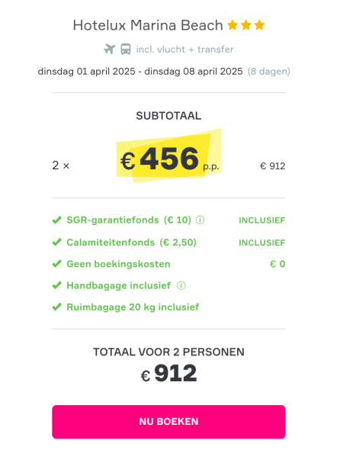Click Hotelux Marina Beach hotel title

click(x=148, y=25)
